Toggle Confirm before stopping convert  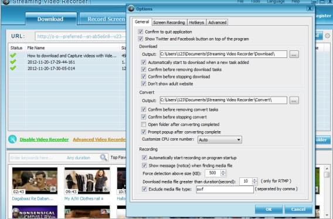[144, 117]
